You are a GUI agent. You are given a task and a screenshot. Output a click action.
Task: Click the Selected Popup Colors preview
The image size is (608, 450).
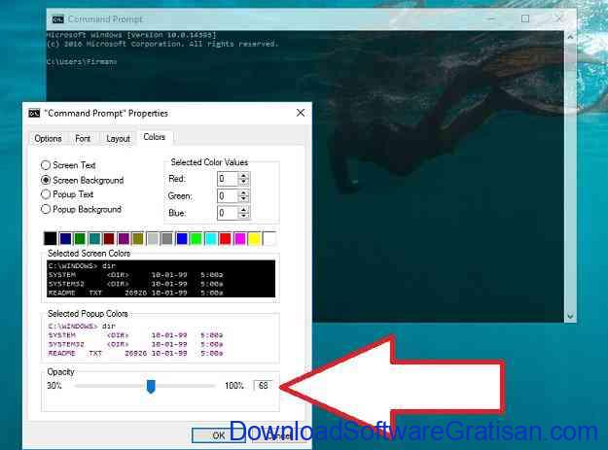[x=161, y=339]
